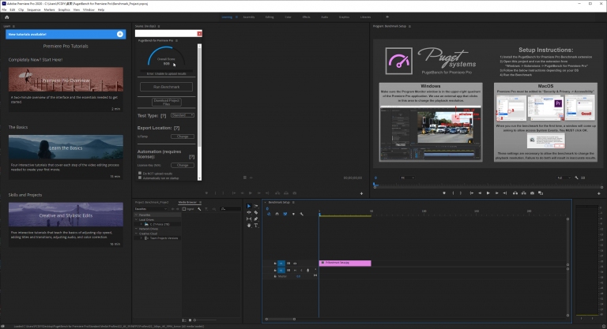Open Program Monitor settings wrench
Viewport: 607px width, 329px height.
pyautogui.click(x=576, y=178)
